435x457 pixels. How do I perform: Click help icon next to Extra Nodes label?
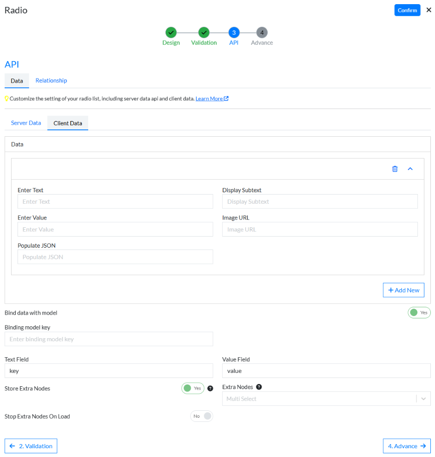click(x=259, y=387)
